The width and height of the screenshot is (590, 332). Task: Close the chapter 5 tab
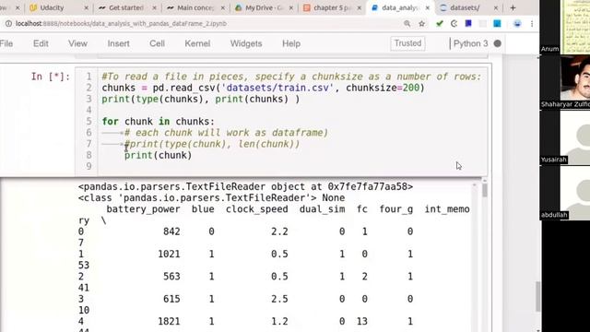click(360, 7)
